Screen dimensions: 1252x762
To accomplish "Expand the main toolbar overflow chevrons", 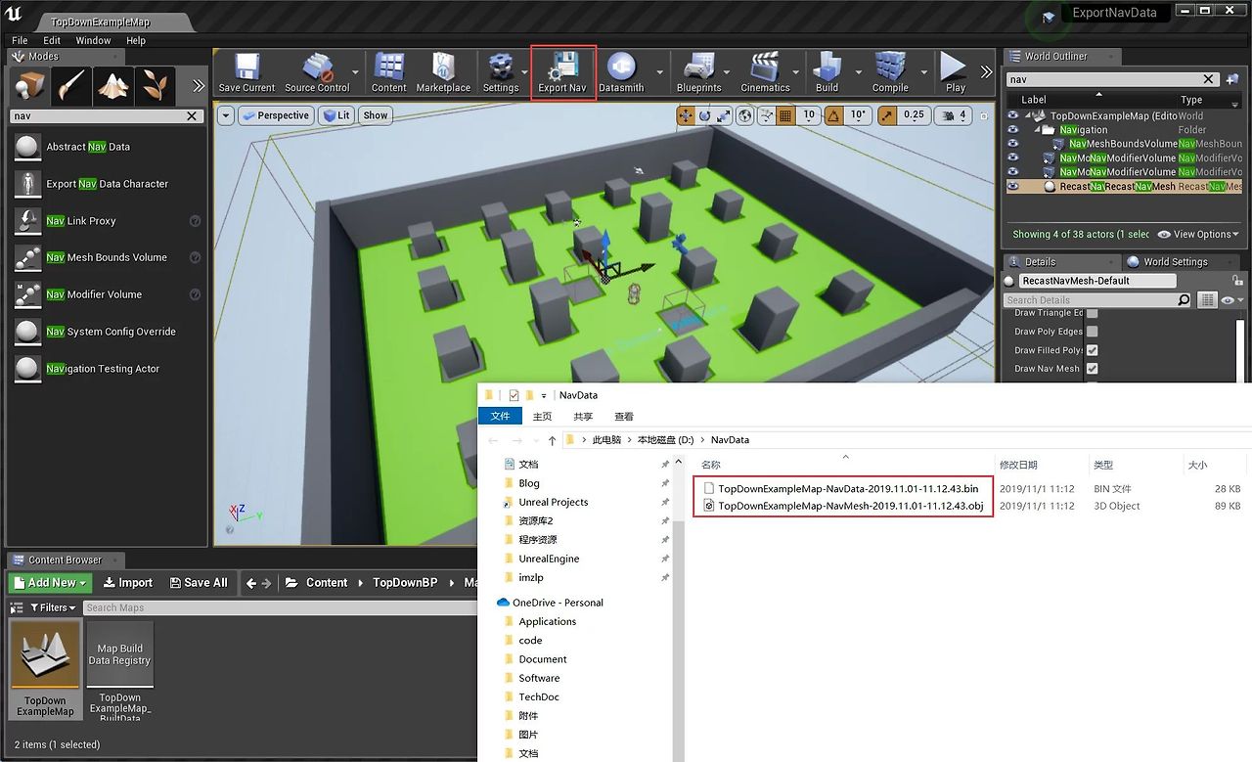I will pos(986,73).
